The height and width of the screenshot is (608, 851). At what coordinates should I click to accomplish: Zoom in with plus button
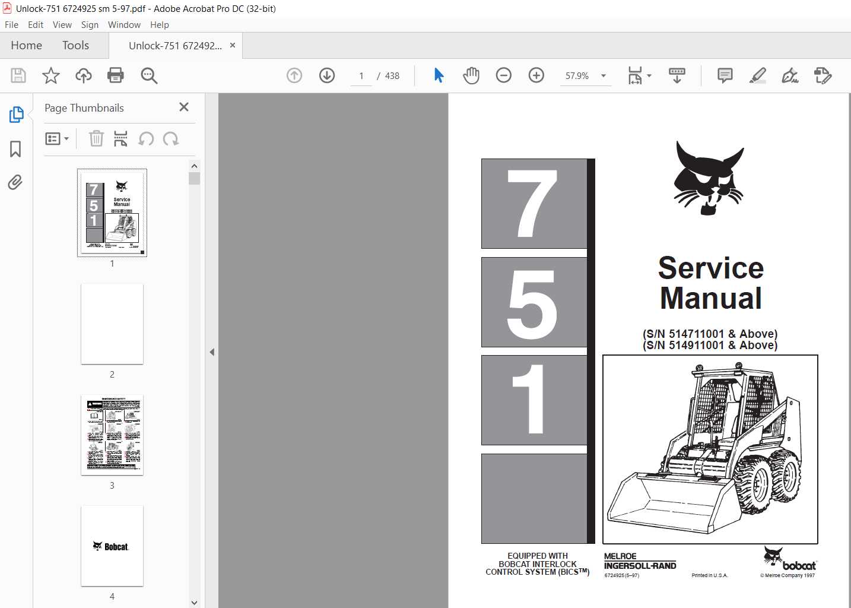(536, 75)
